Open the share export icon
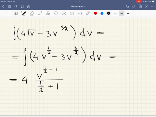 tap(29, 6)
